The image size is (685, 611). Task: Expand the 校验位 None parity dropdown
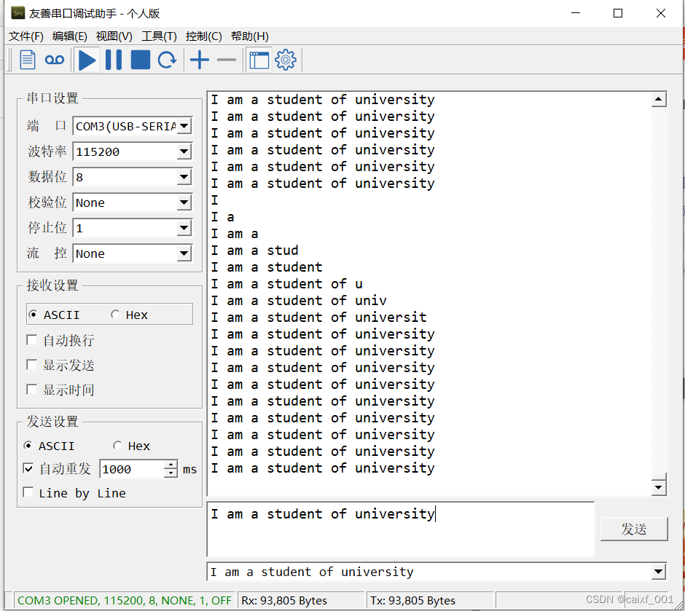coord(184,202)
